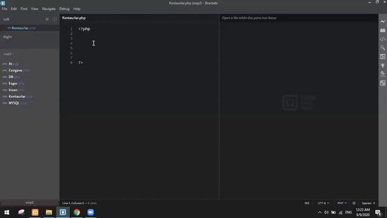Image resolution: width=387 pixels, height=218 pixels.
Task: Click the linting status circle in status bar
Action: (x=354, y=203)
